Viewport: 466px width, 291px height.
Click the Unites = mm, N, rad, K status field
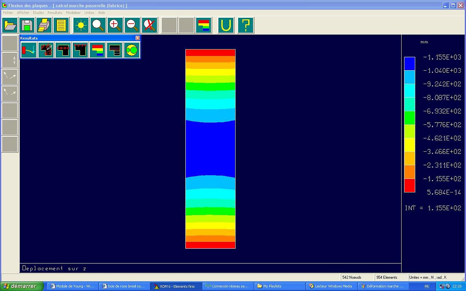[436, 277]
